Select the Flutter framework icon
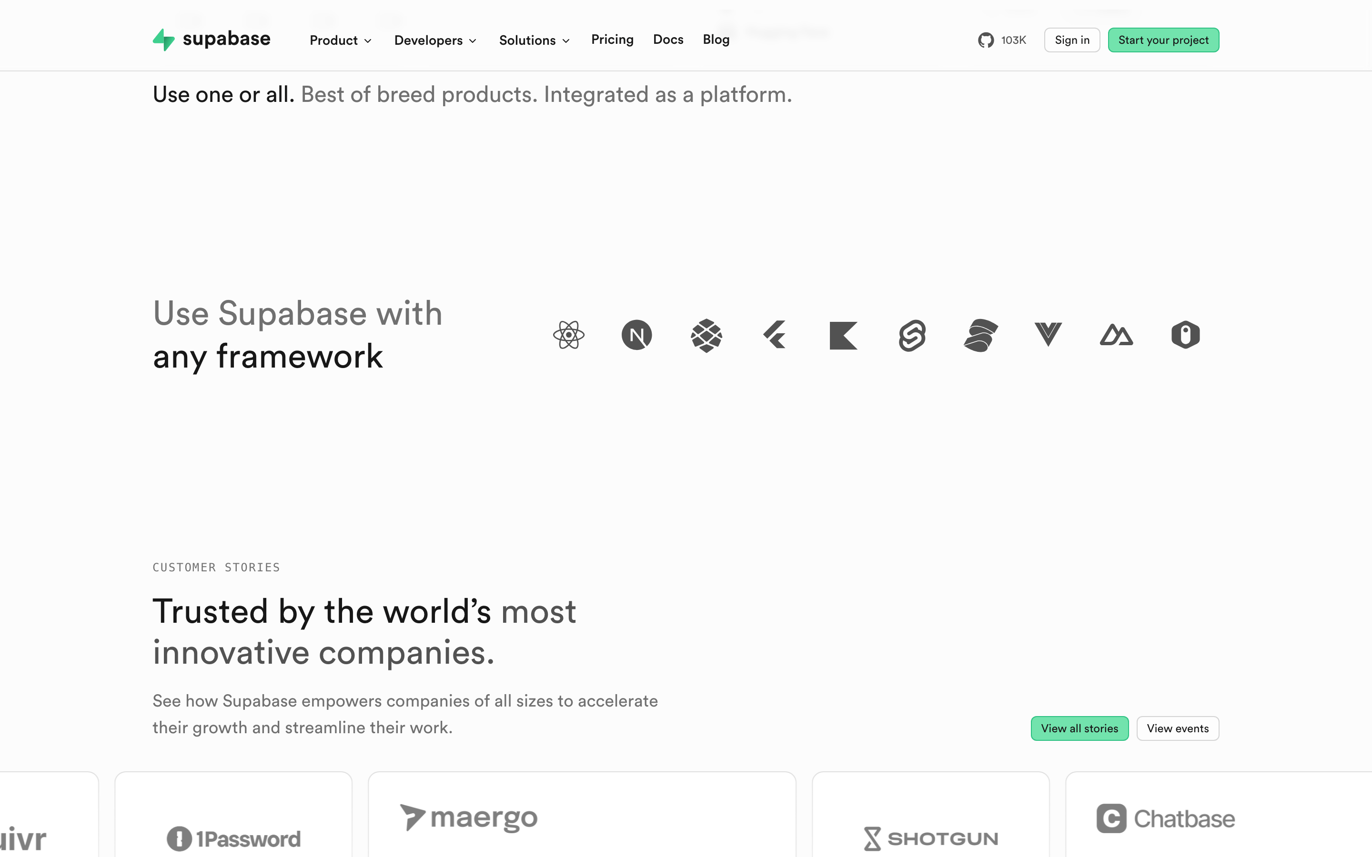 pyautogui.click(x=775, y=334)
